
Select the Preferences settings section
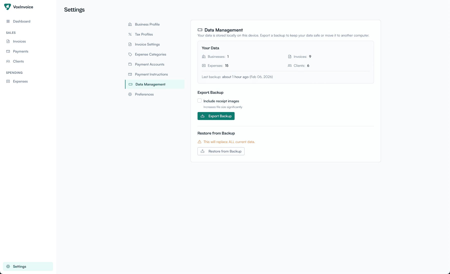click(144, 94)
